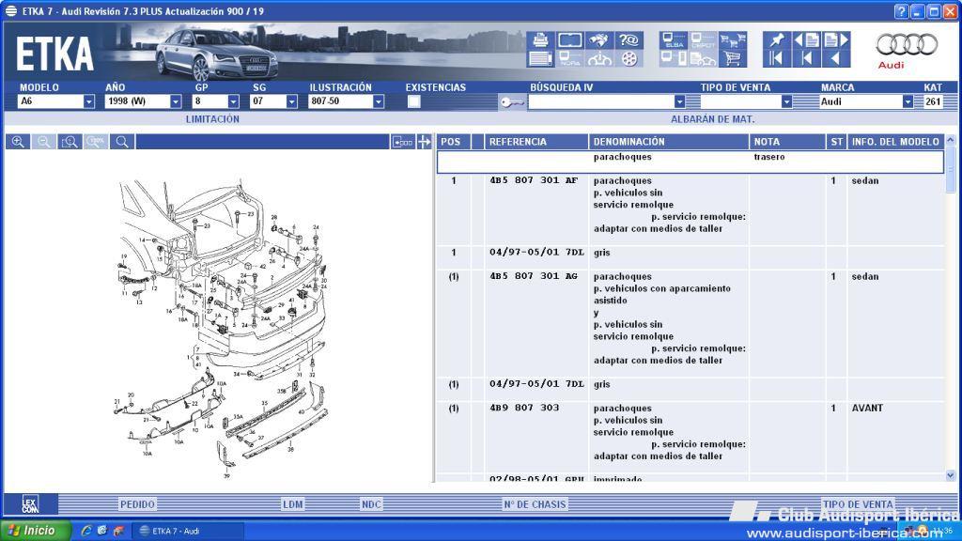This screenshot has height=541, width=962.
Task: Open the illustration frame view icon
Action: click(569, 40)
